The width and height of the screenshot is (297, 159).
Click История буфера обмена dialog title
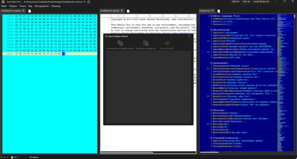117,36
